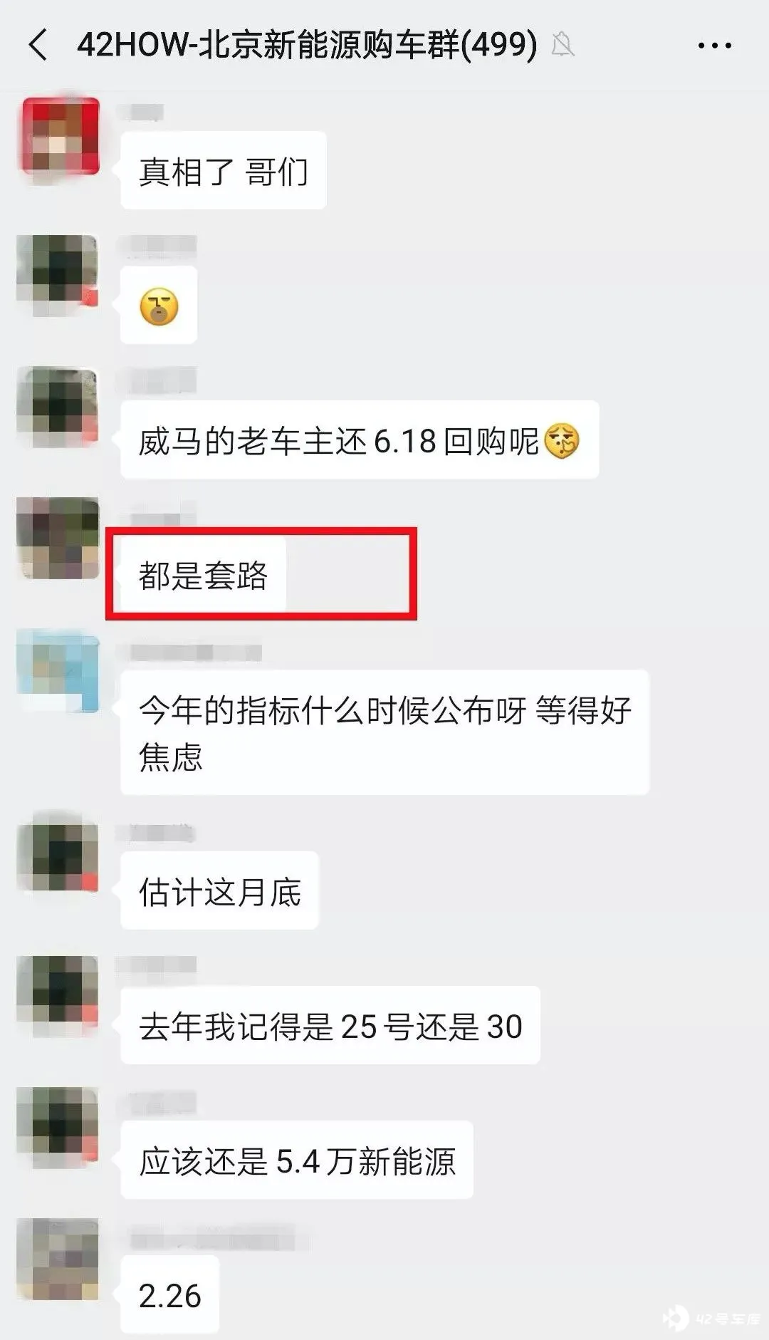Tap the muted bell icon

pos(563,45)
